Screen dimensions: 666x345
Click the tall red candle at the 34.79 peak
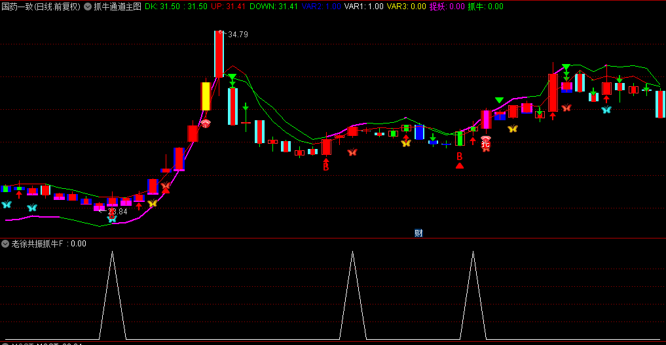[219, 54]
